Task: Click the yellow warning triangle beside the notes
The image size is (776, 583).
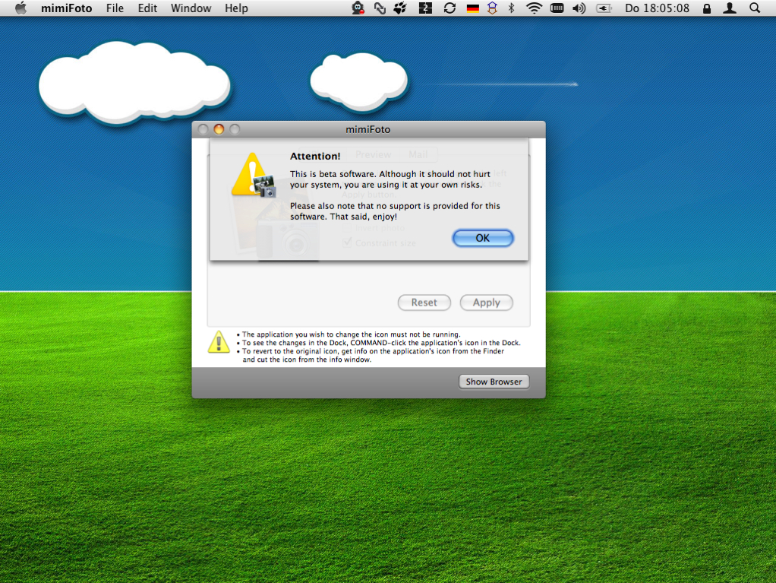Action: (219, 342)
